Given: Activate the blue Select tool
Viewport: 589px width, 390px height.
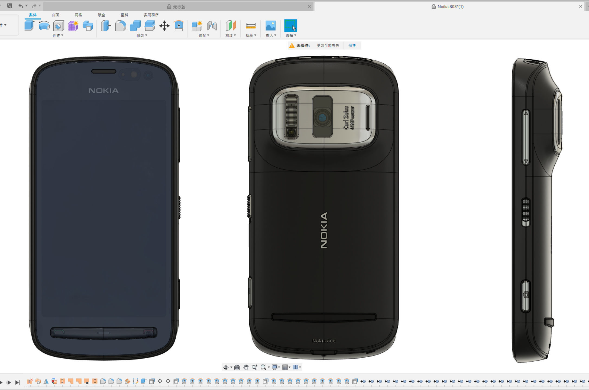Looking at the screenshot, I should pos(291,26).
